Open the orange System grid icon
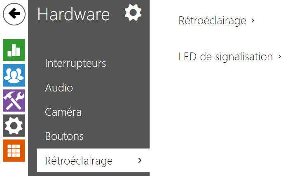Screen dimensions: 300x176 14,151
